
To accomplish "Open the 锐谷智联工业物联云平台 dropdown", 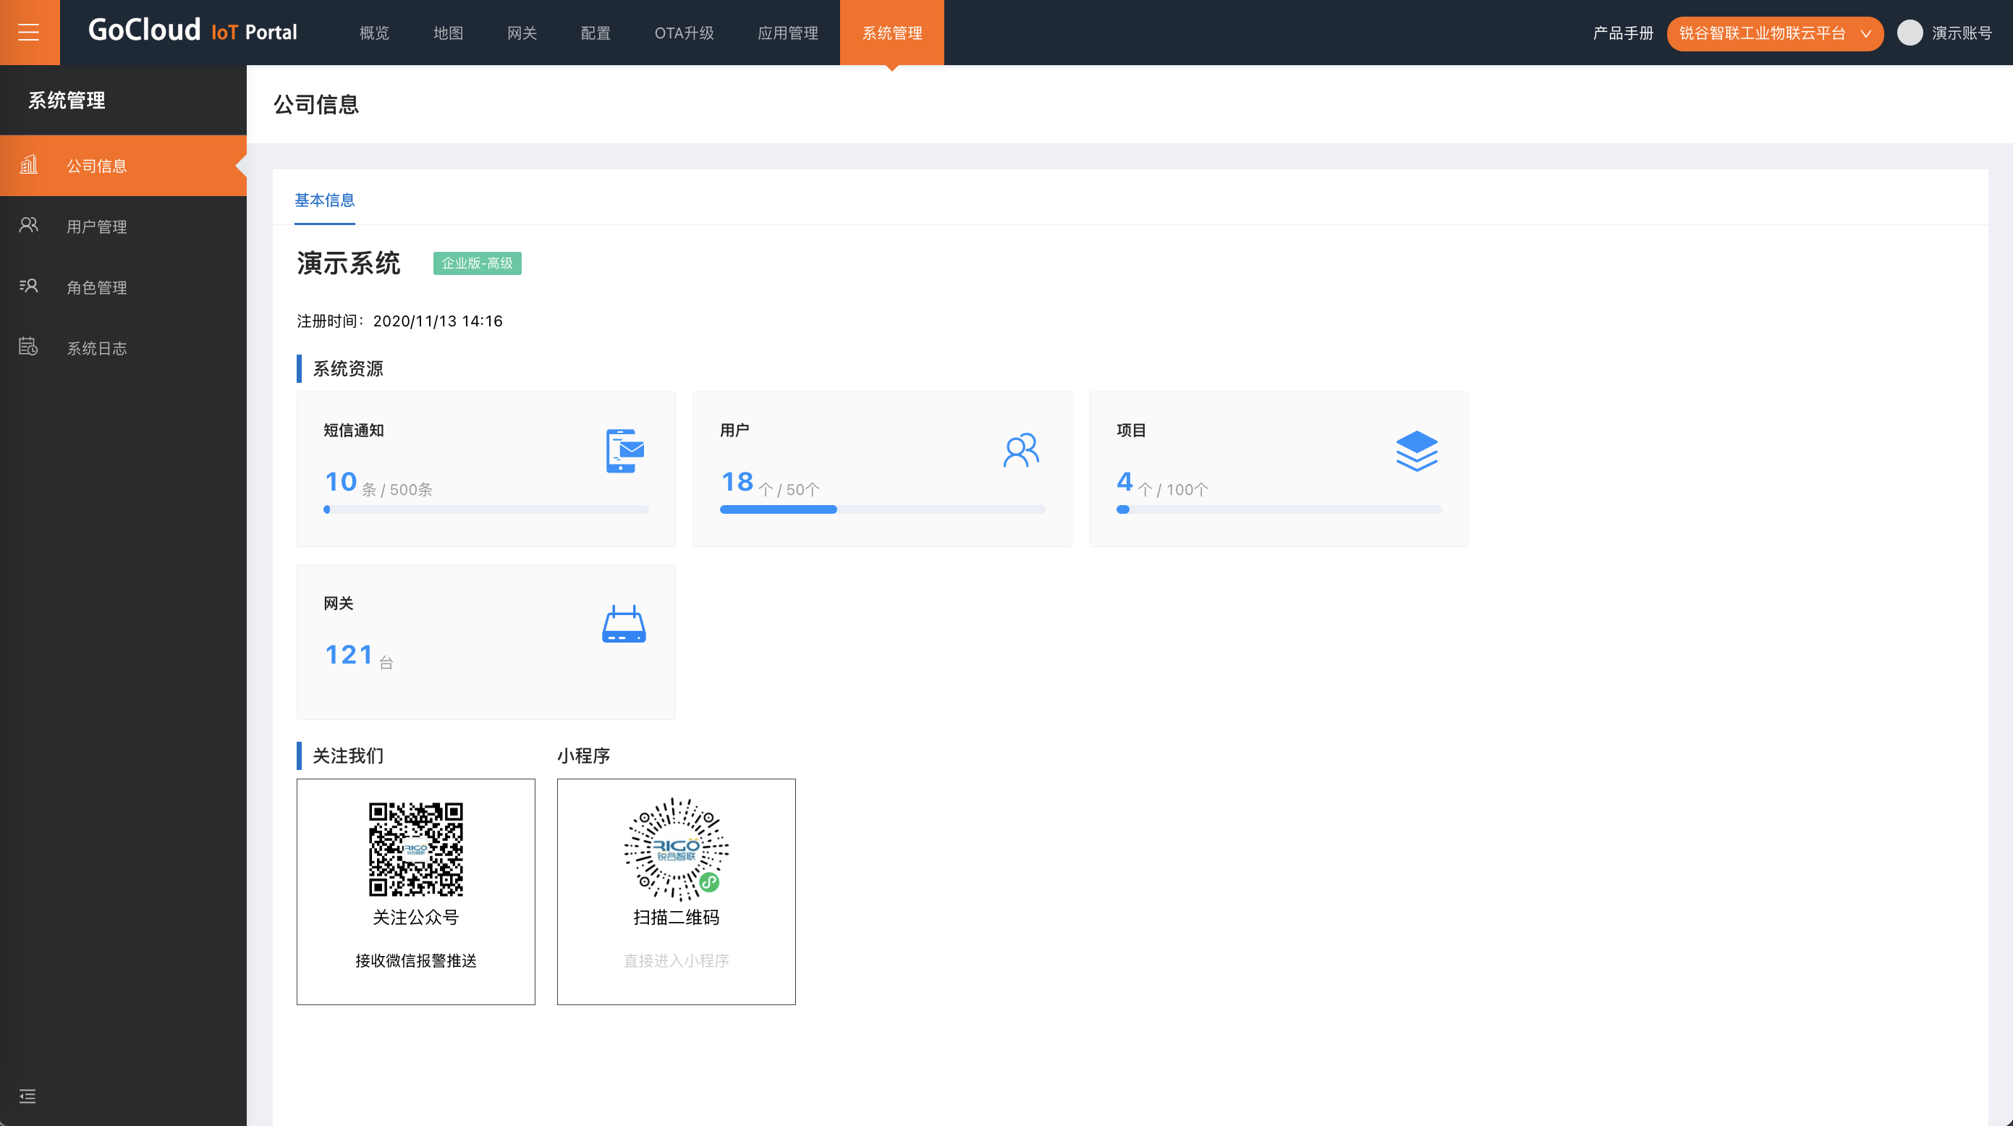I will (1761, 33).
